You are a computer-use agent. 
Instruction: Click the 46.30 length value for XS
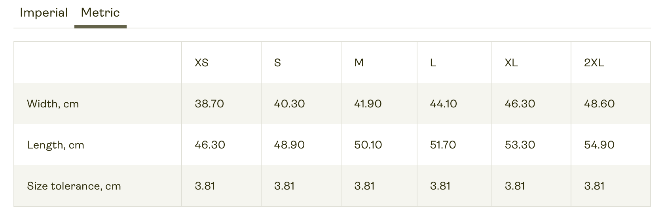210,145
